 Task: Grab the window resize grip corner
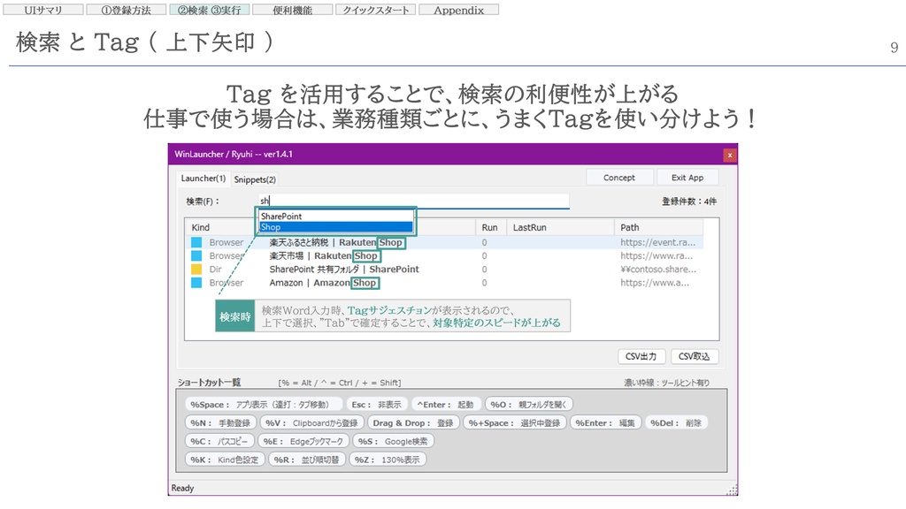[732, 490]
